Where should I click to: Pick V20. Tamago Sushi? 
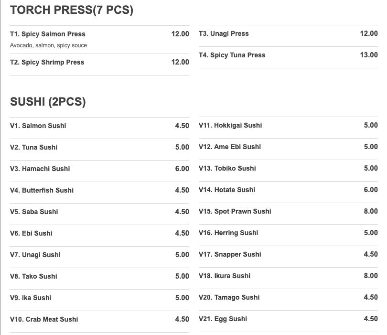pyautogui.click(x=229, y=297)
